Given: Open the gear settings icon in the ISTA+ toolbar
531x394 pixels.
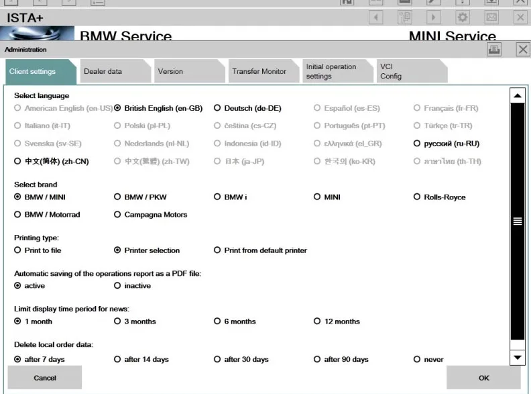Looking at the screenshot, I should 463,17.
